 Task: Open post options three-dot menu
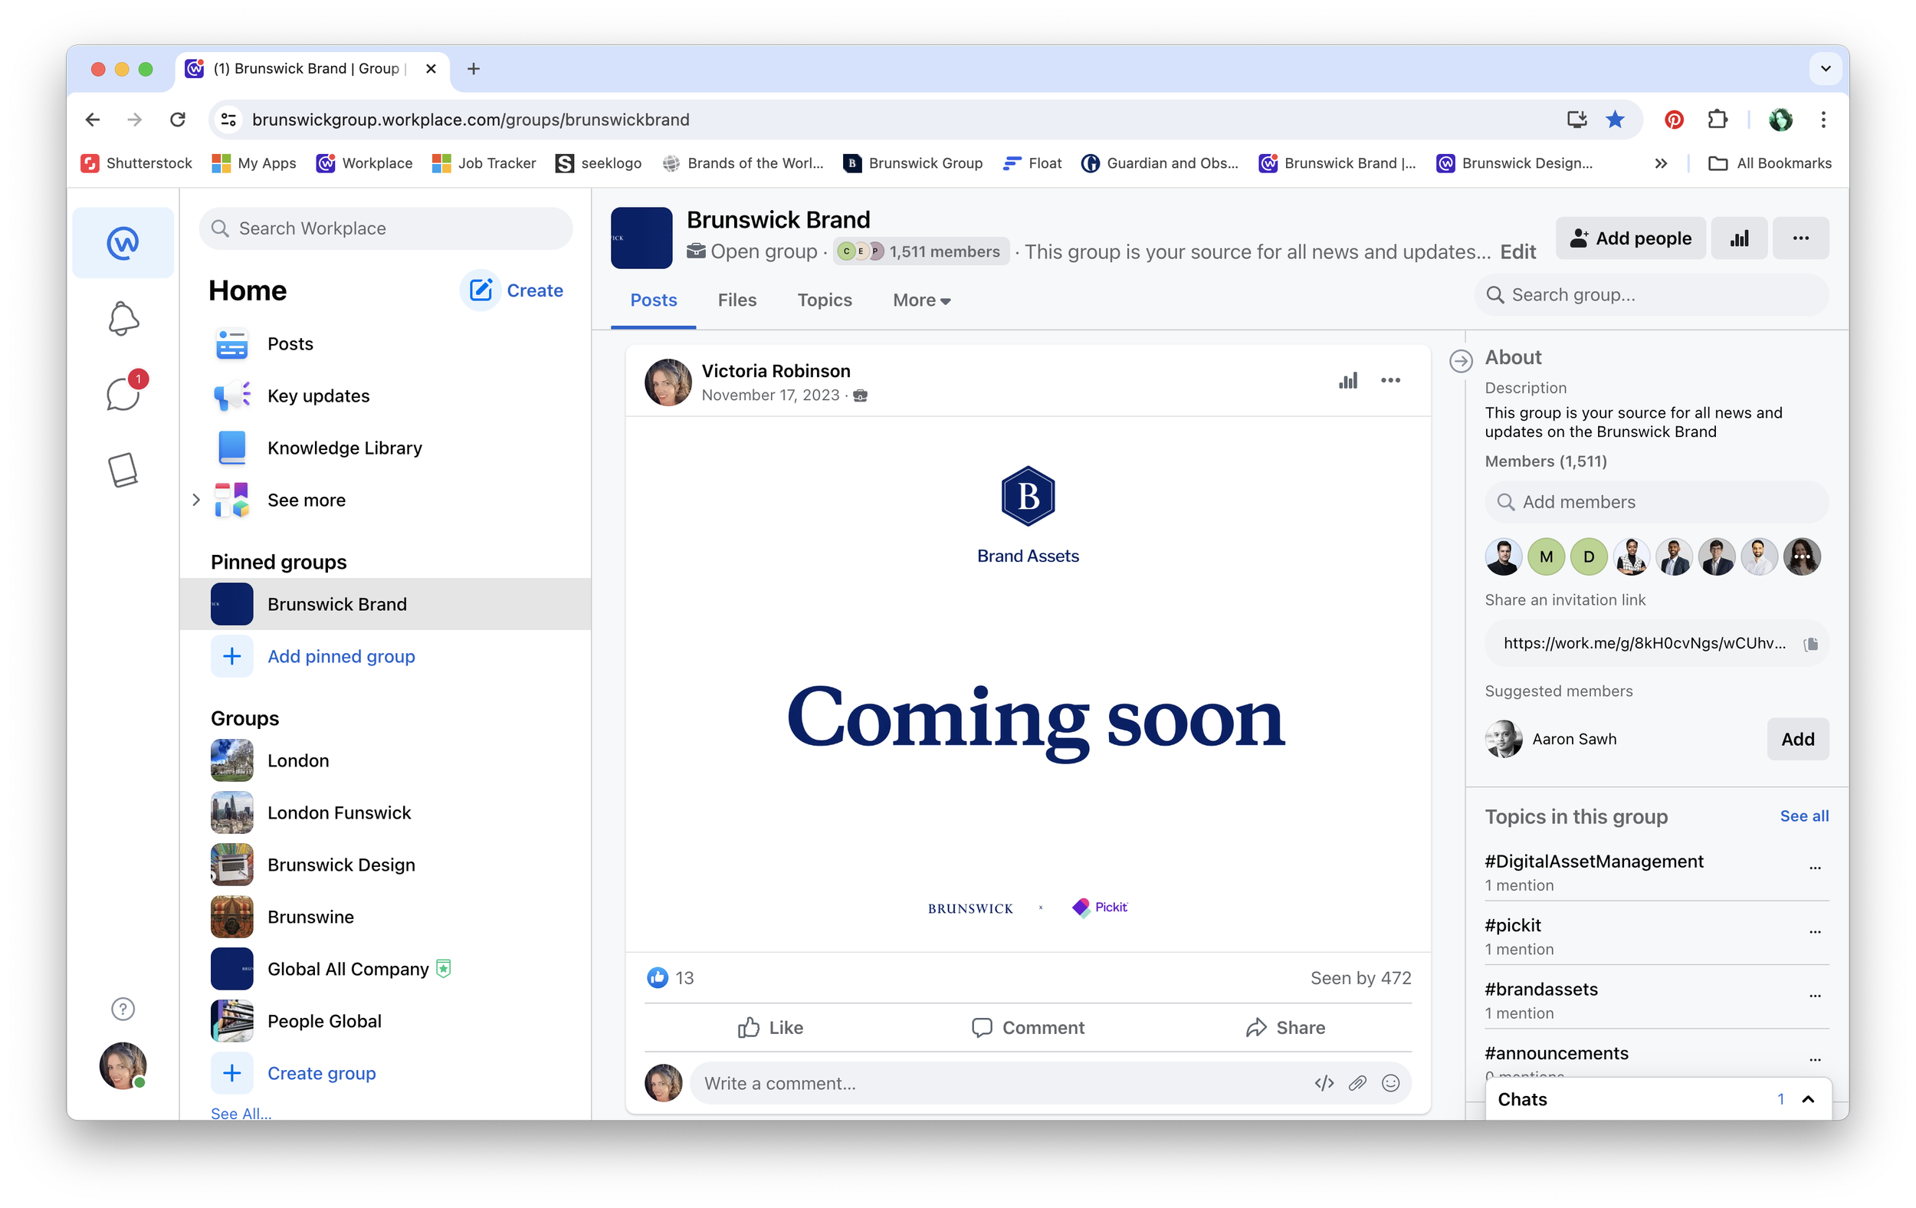click(x=1390, y=380)
